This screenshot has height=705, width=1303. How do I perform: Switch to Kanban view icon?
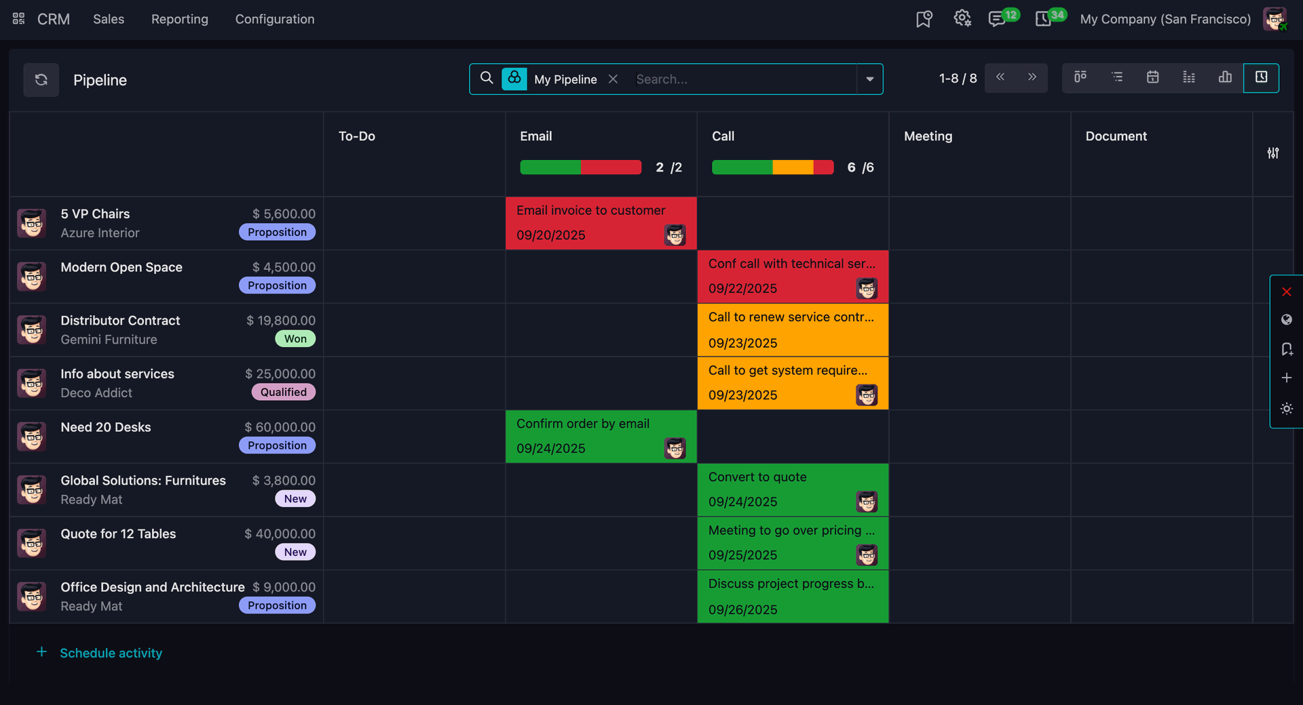pos(1080,77)
